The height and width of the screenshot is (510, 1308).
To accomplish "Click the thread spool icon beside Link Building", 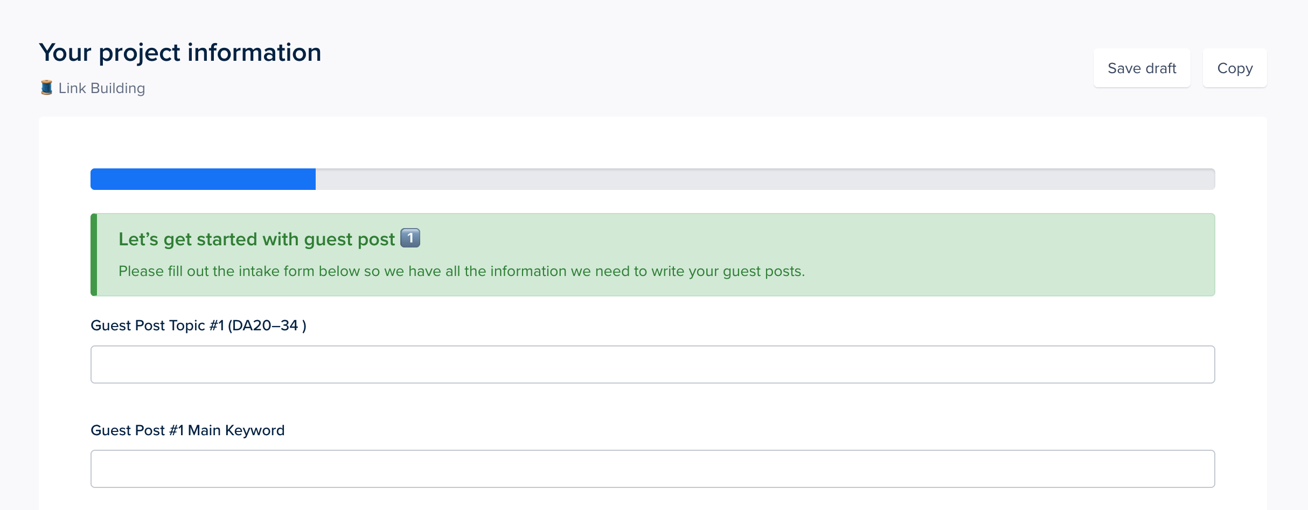I will point(46,87).
